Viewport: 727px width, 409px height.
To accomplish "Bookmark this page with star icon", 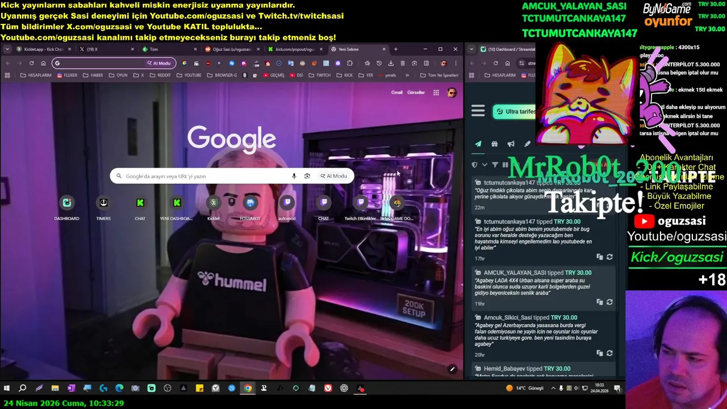I will (367, 63).
